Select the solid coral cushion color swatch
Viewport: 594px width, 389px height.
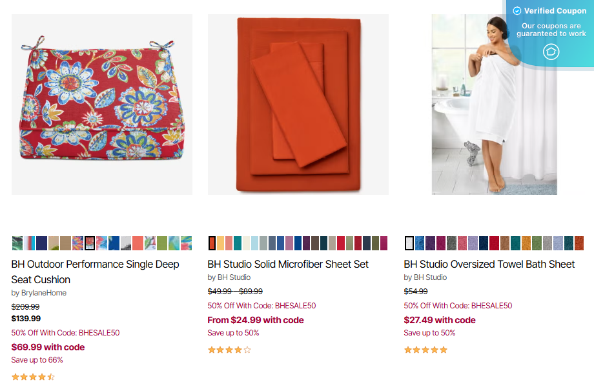tap(138, 243)
